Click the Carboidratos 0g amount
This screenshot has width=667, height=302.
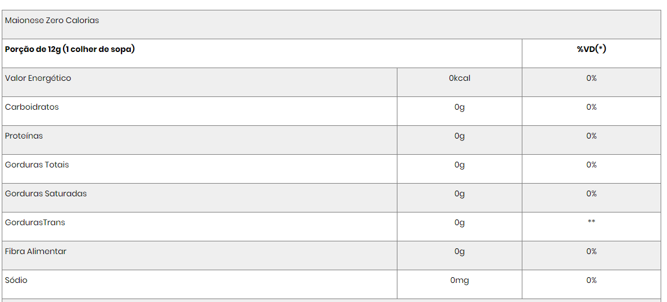[x=459, y=107]
